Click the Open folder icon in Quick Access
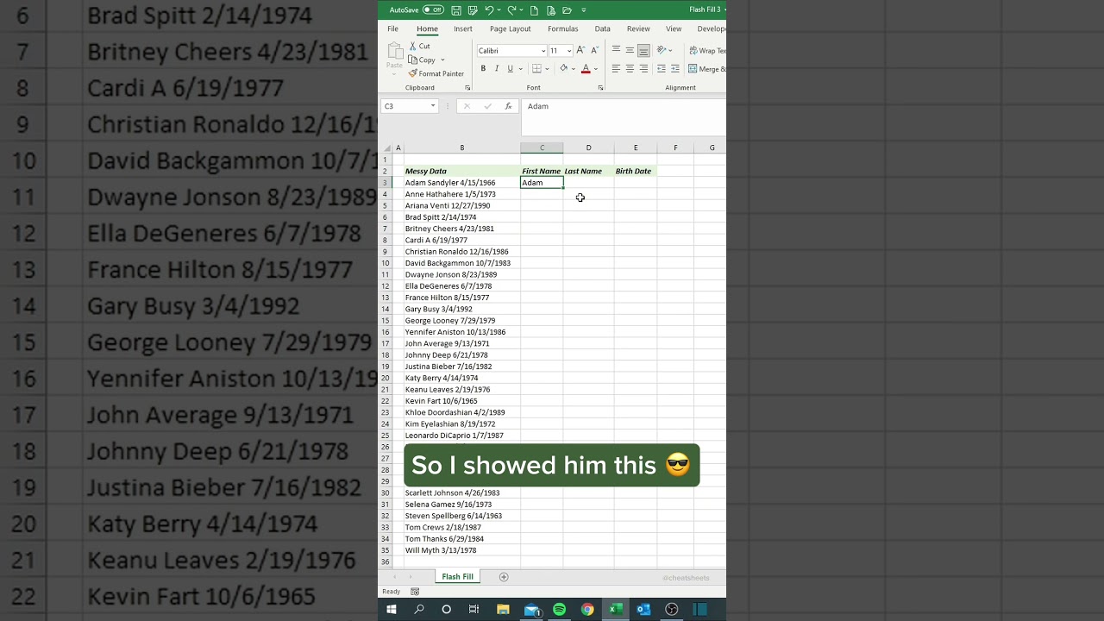 (x=567, y=10)
